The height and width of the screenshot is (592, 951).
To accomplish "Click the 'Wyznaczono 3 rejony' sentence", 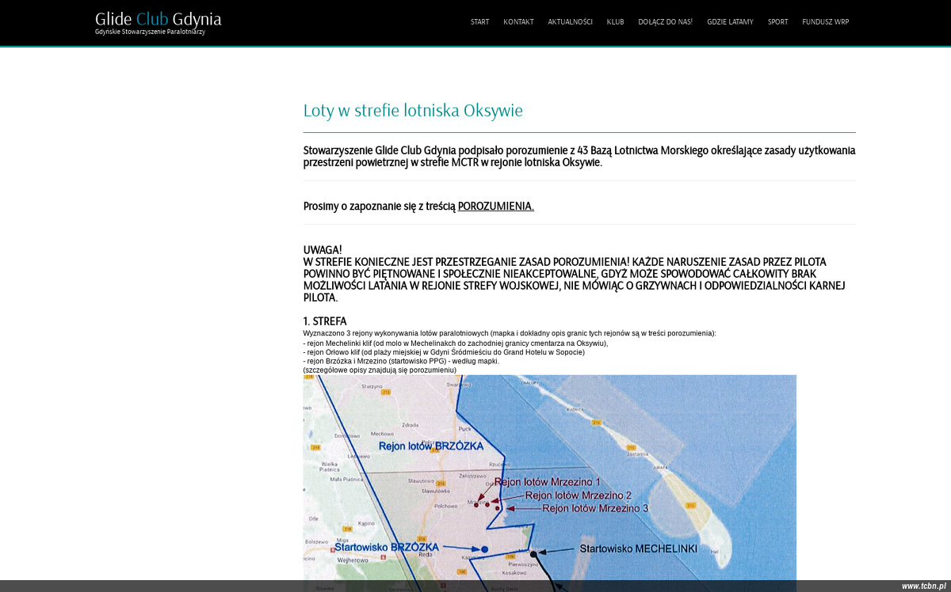I will click(x=510, y=334).
